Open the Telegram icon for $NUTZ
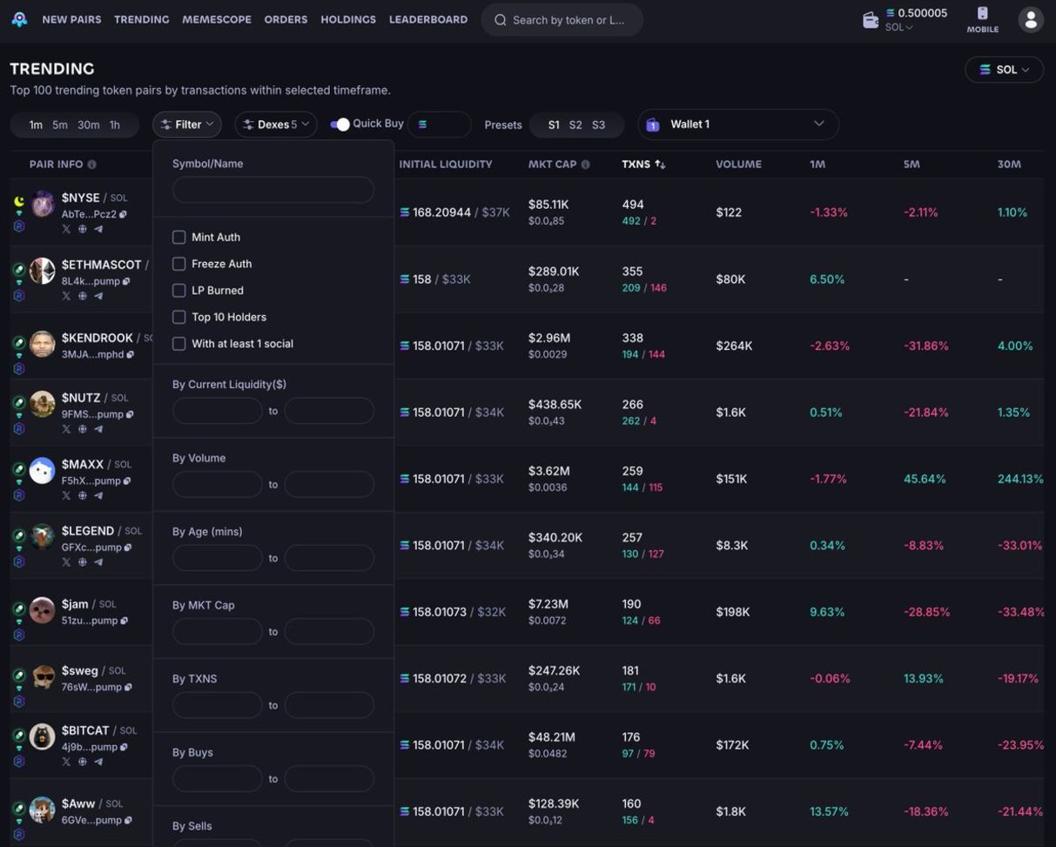 (98, 429)
